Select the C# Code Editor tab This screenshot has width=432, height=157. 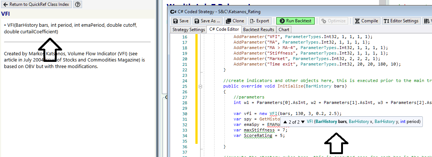(x=224, y=30)
